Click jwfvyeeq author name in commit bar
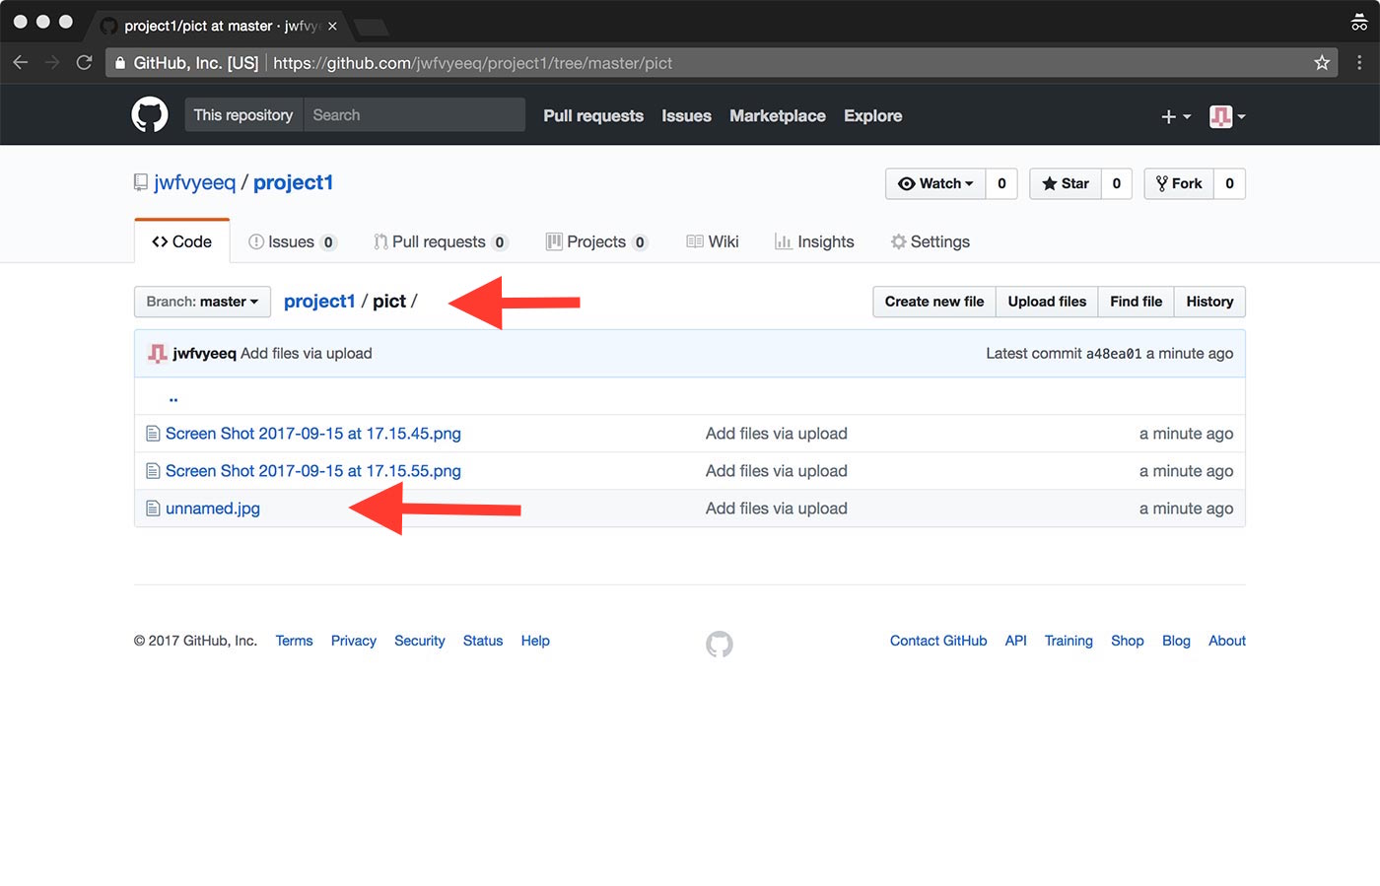 [205, 354]
